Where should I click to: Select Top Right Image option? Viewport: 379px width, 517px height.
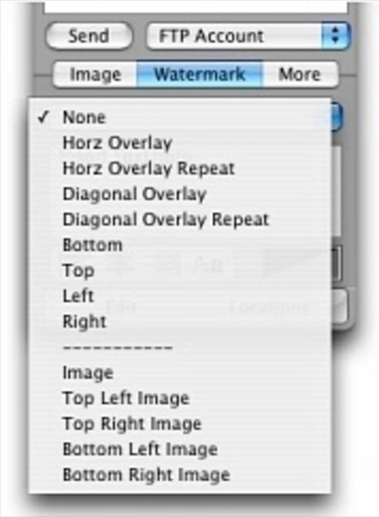tap(132, 424)
